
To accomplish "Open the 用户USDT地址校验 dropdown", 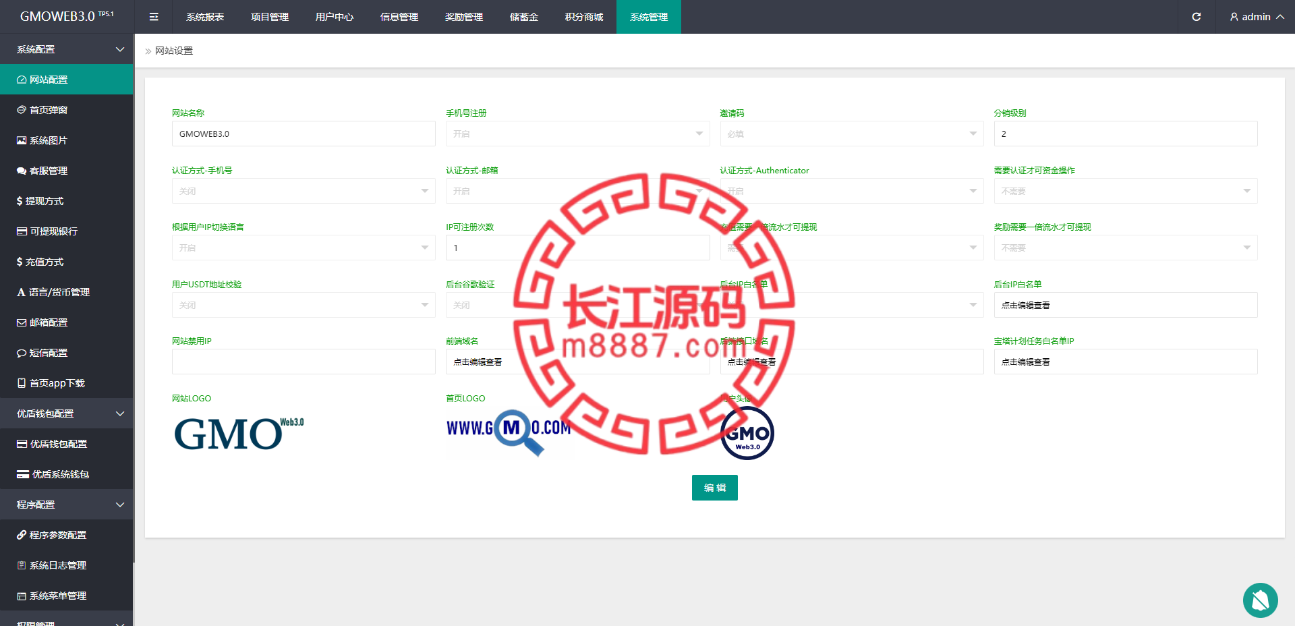I will [304, 305].
